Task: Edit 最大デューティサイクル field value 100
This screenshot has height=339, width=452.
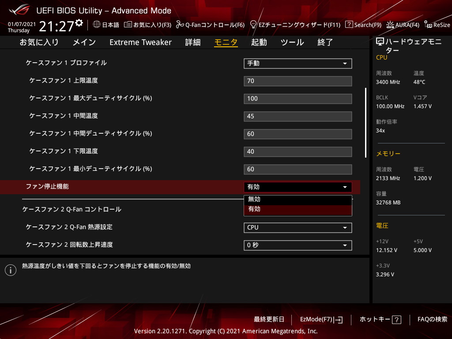Action: point(298,98)
